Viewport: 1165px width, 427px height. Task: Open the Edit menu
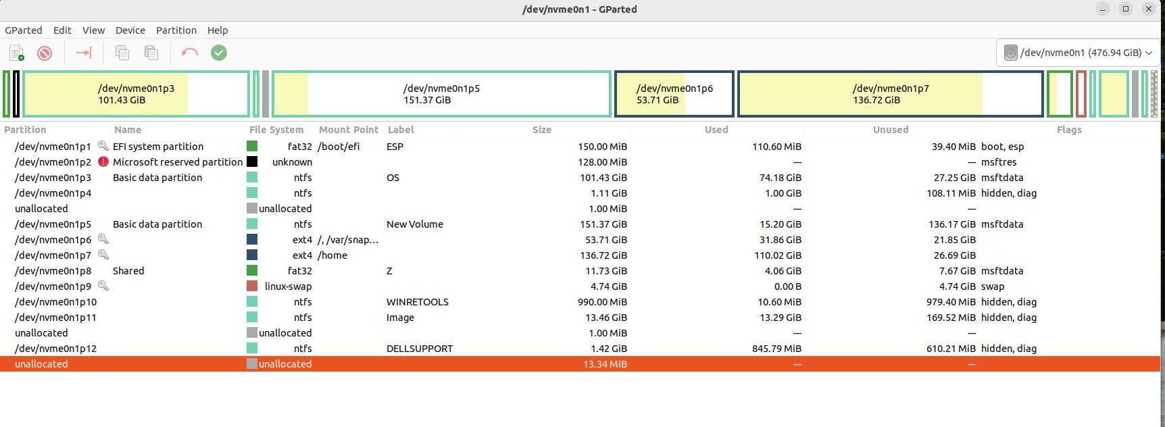tap(62, 30)
